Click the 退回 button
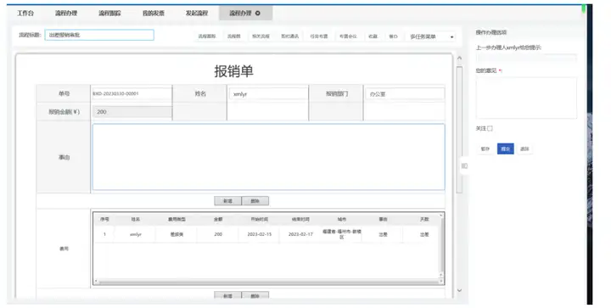The image size is (611, 308). pos(524,148)
